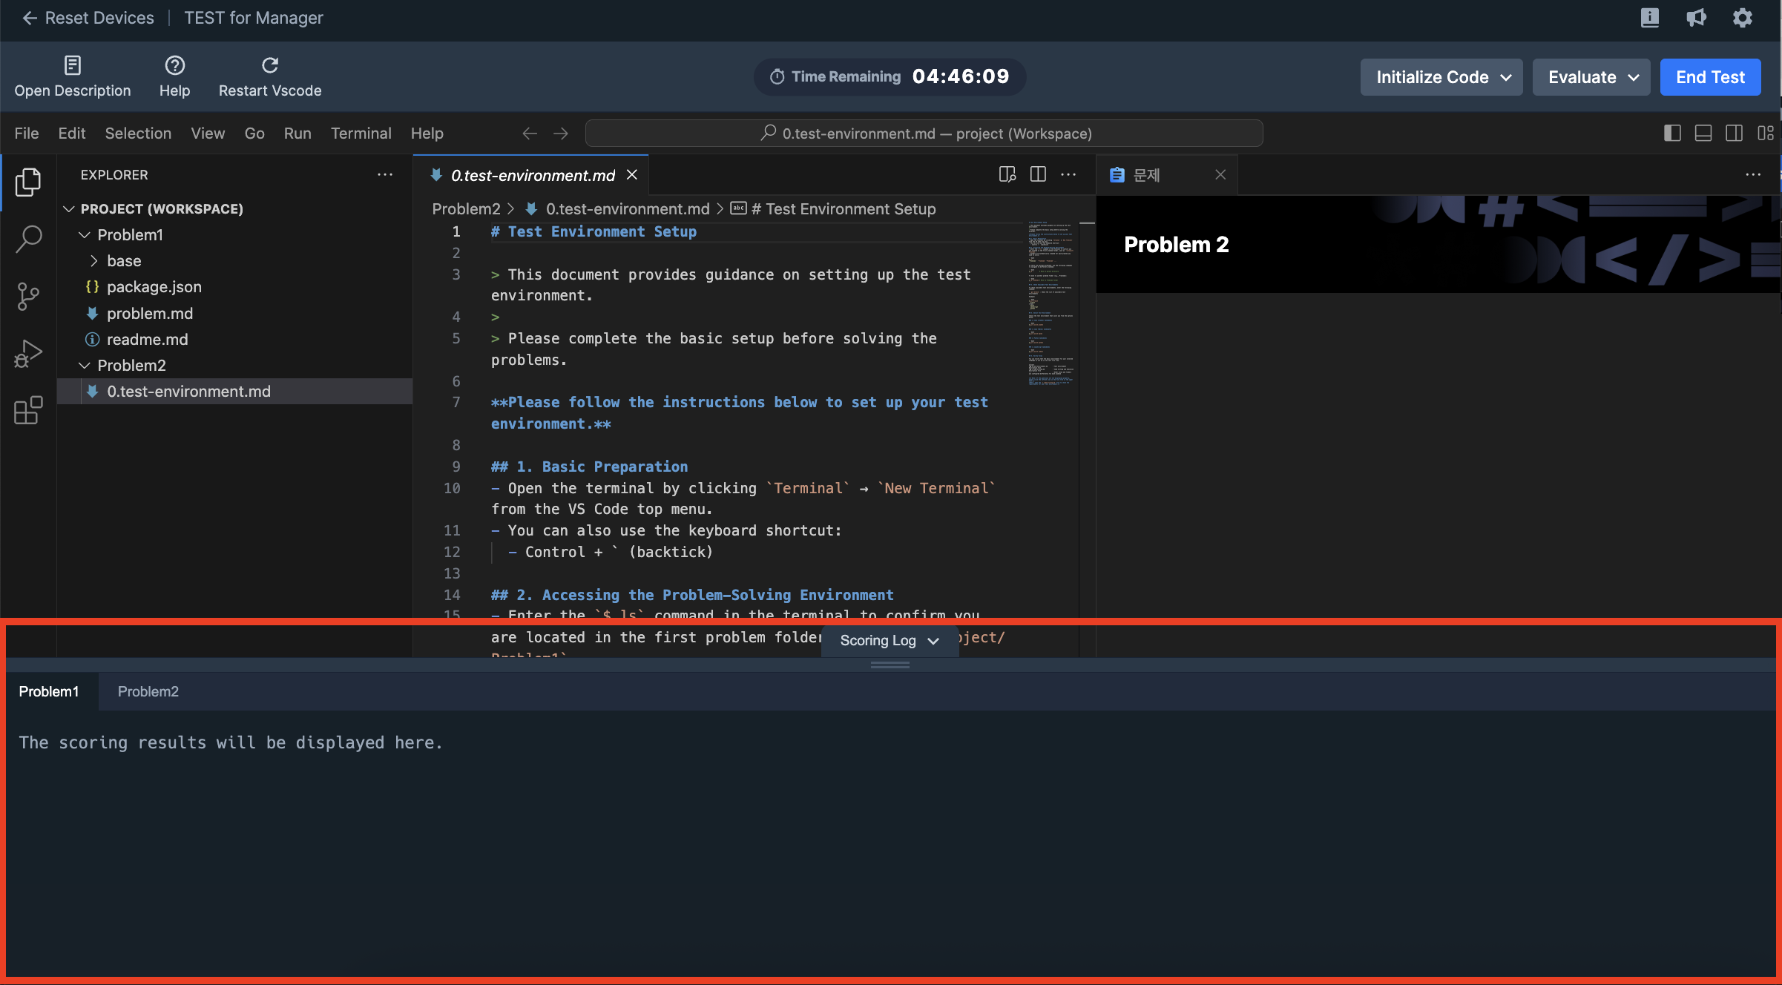Click the split editor right icon
This screenshot has width=1782, height=985.
1038,174
